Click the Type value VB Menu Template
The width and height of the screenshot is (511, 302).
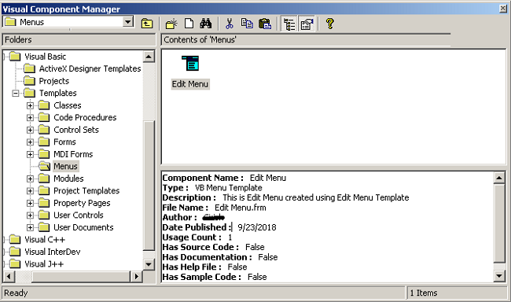229,188
